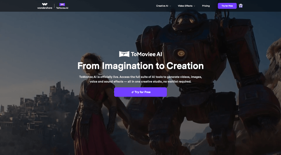
Task: Click the white ToMoviee logo mark in hero
Action: click(x=124, y=54)
